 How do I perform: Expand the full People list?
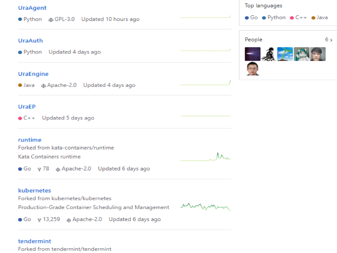329,40
